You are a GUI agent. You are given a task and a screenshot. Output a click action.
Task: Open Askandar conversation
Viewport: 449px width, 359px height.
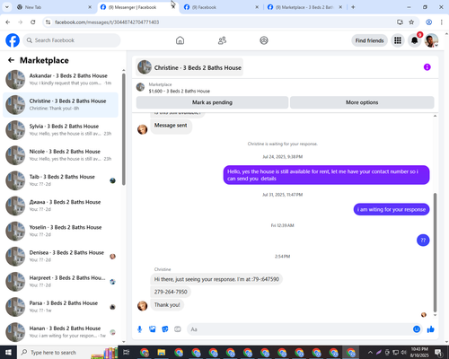61,80
